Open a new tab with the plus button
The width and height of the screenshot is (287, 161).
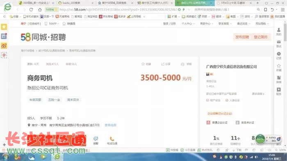point(257,3)
